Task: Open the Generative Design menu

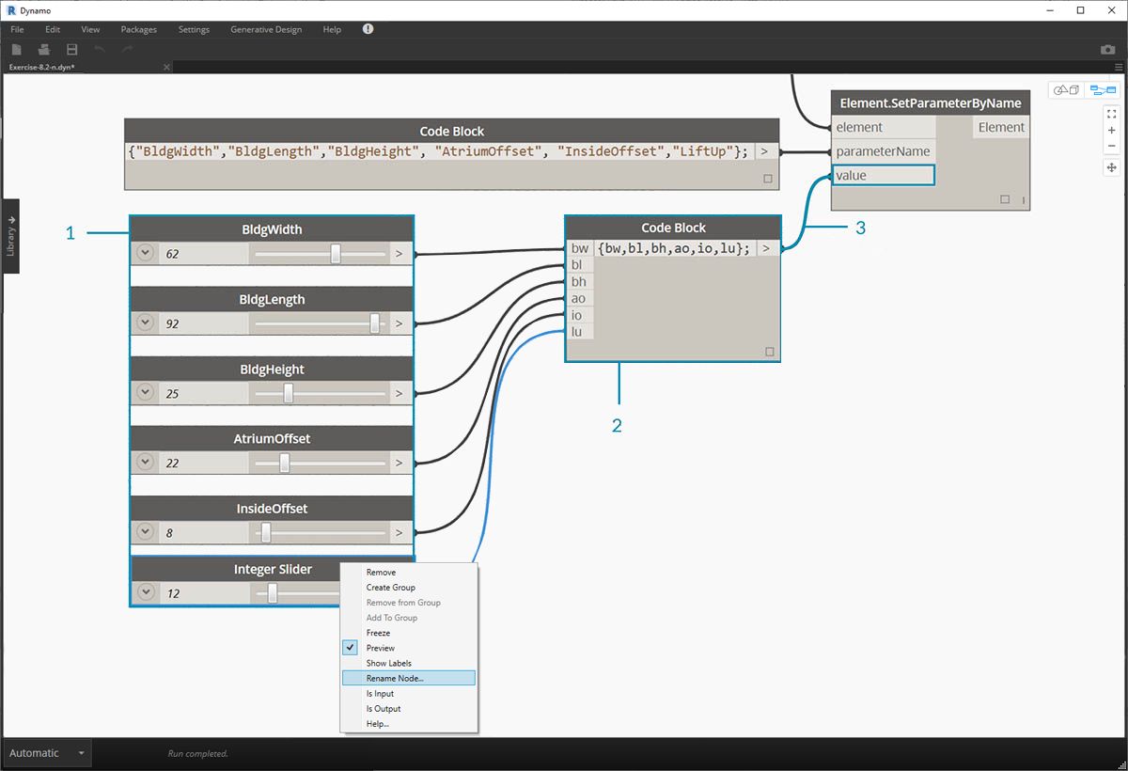Action: click(266, 29)
